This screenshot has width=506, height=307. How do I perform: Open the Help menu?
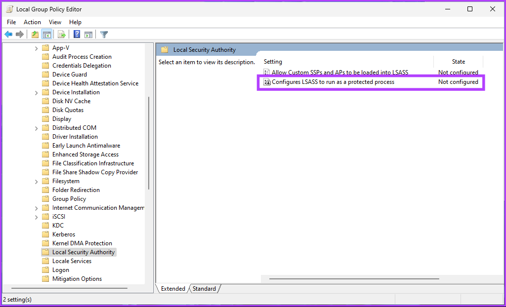75,22
